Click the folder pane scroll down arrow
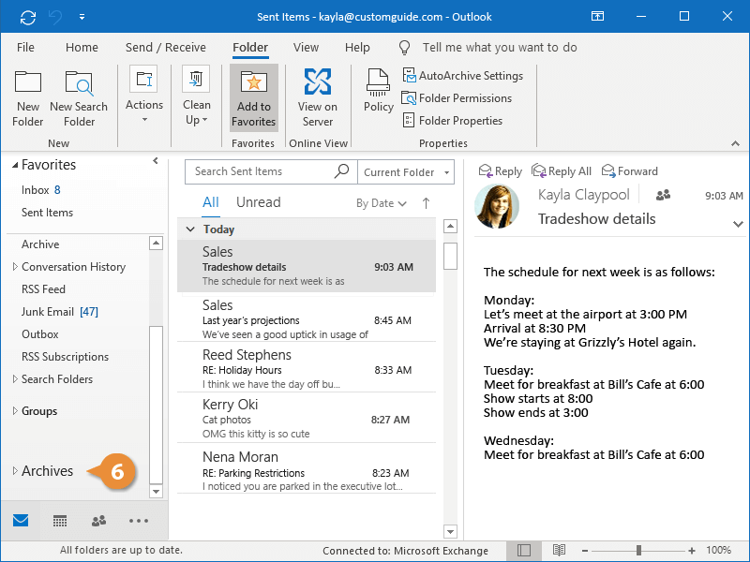 [x=156, y=491]
